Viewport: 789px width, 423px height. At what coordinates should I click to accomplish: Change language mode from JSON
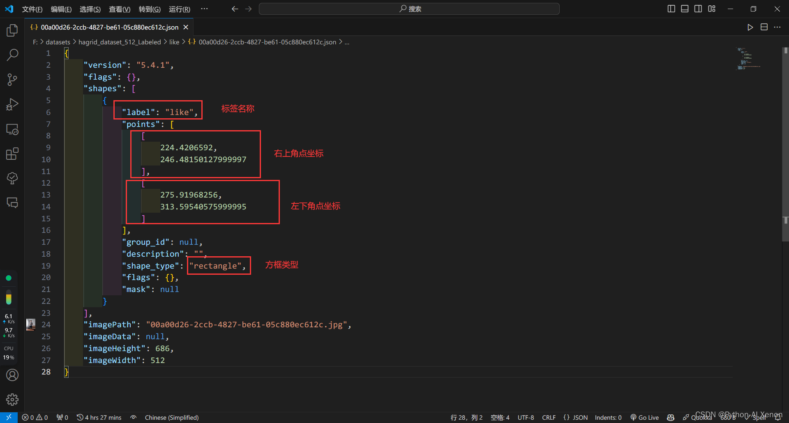pyautogui.click(x=575, y=417)
